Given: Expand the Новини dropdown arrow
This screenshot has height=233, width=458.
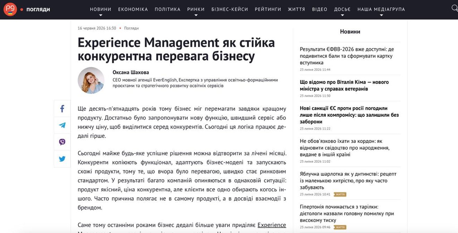Looking at the screenshot, I should 101,15.
